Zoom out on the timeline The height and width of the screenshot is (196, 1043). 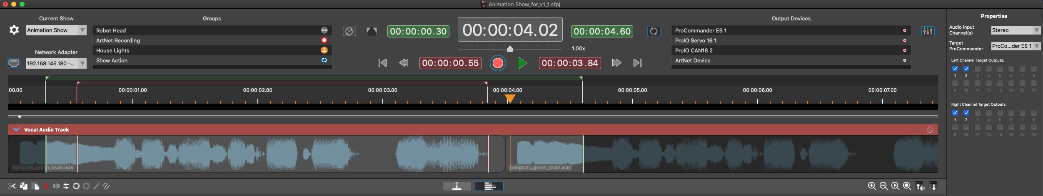(x=883, y=186)
